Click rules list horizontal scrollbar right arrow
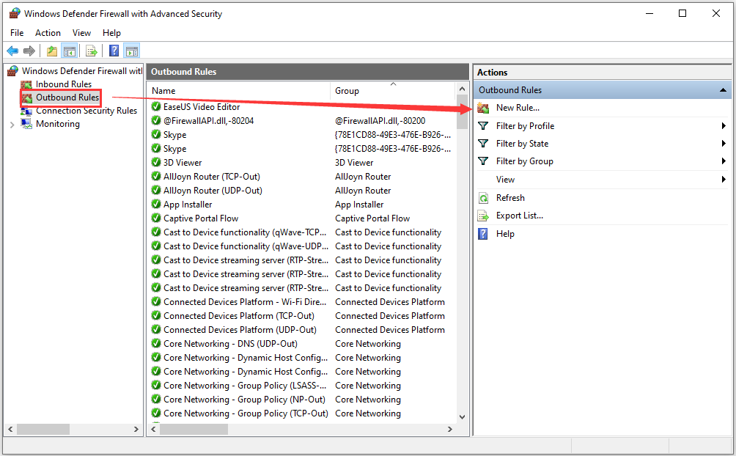The height and width of the screenshot is (456, 736). (x=449, y=429)
